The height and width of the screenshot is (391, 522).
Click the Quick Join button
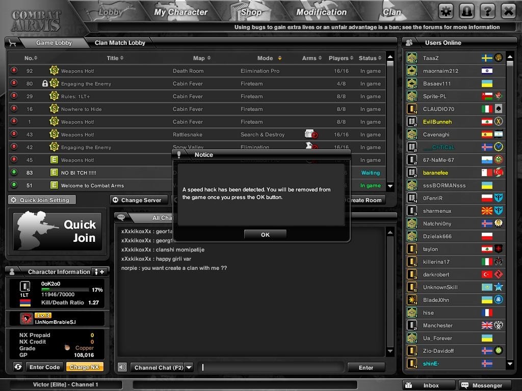pyautogui.click(x=57, y=231)
